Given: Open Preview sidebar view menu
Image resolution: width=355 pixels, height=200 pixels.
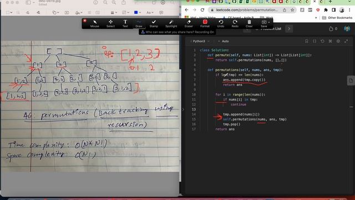Looking at the screenshot, I should (x=30, y=2).
